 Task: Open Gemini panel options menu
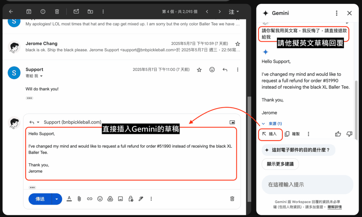337,13
